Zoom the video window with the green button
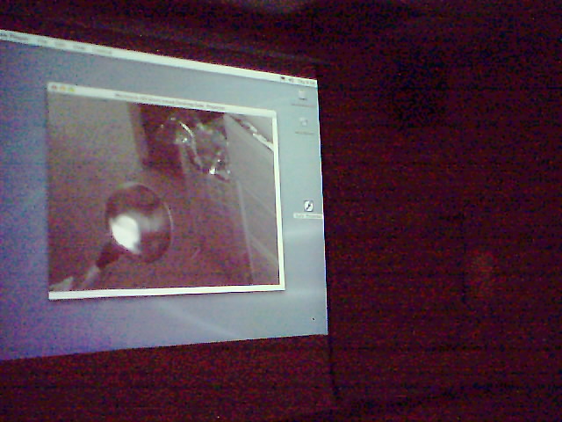Viewport: 562px width, 422px height. tap(64, 89)
